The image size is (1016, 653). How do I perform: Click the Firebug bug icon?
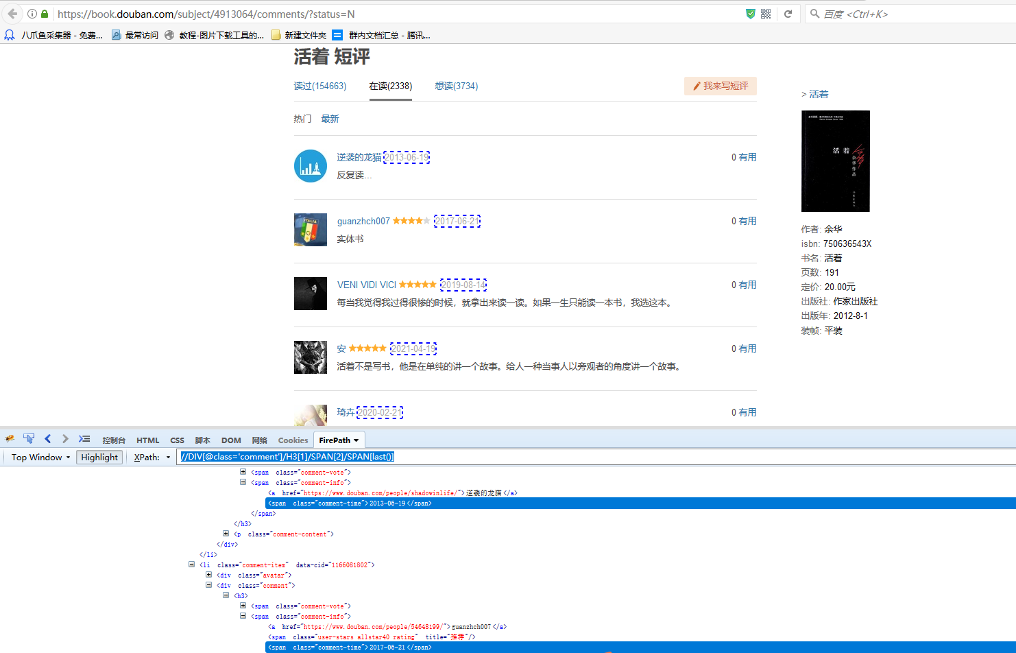pos(10,439)
